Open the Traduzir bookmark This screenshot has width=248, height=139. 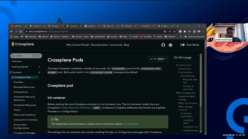[x=170, y=37]
